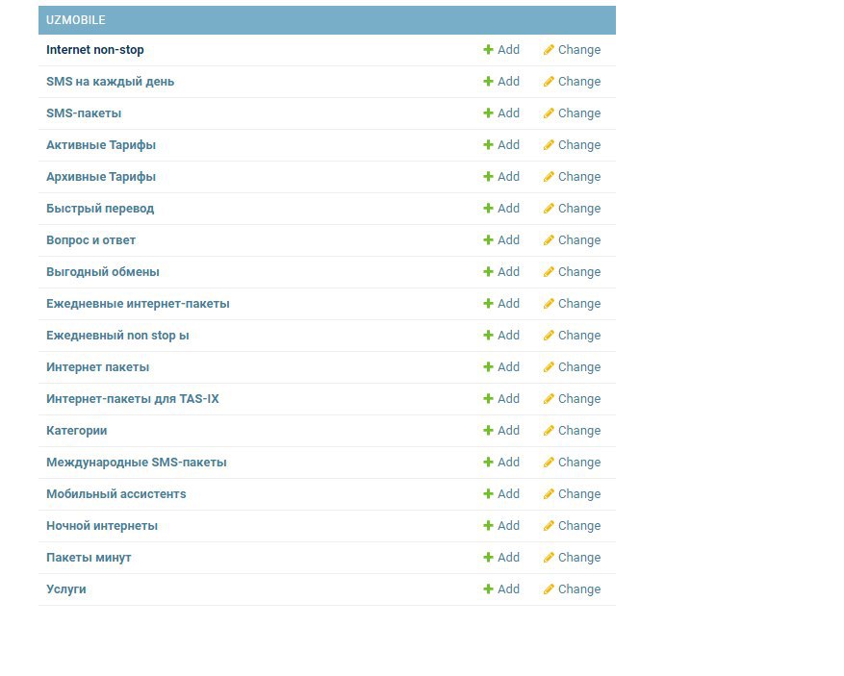Click Change for SMS на каждый день
844x676 pixels.
point(572,81)
